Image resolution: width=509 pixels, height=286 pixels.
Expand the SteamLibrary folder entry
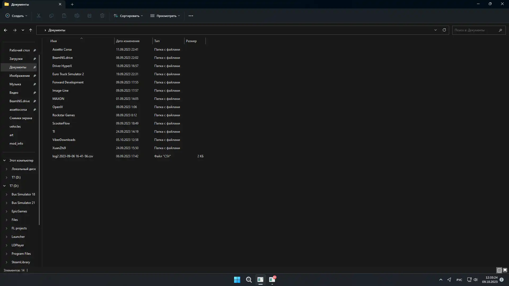click(6, 262)
